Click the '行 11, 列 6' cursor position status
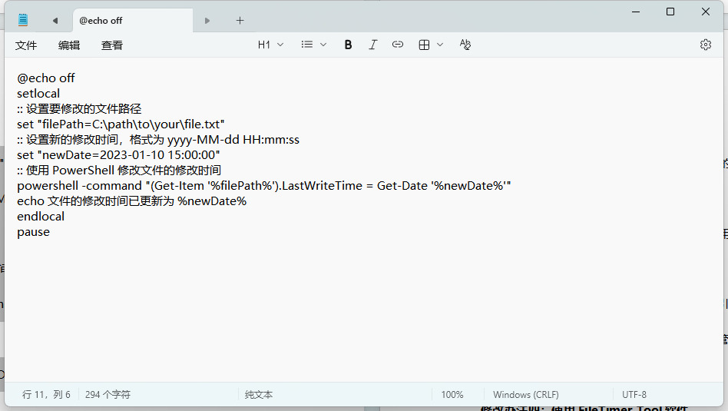Viewport: 728px width, 411px height. coord(46,394)
